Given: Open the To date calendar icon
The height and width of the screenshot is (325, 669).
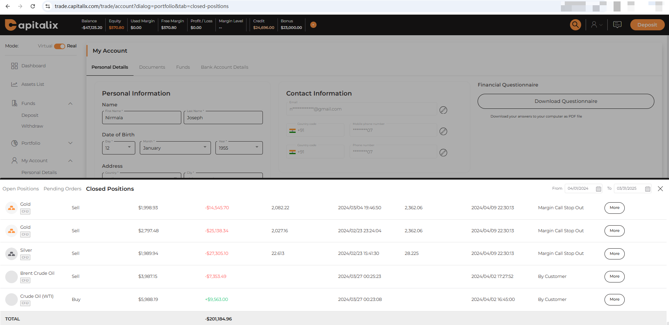Looking at the screenshot, I should [647, 189].
